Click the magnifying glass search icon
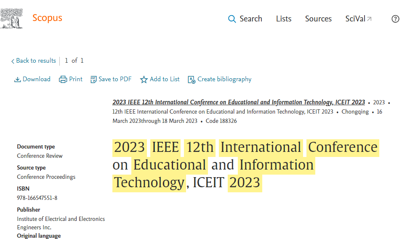The image size is (402, 239). (x=232, y=19)
